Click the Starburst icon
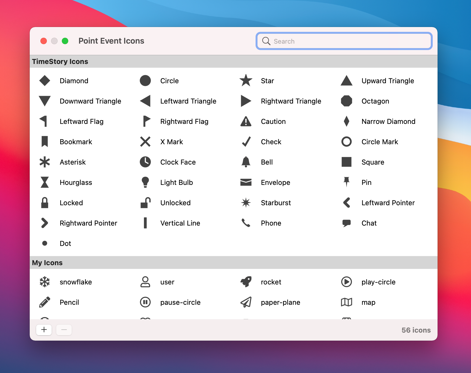The image size is (471, 373). coord(245,203)
